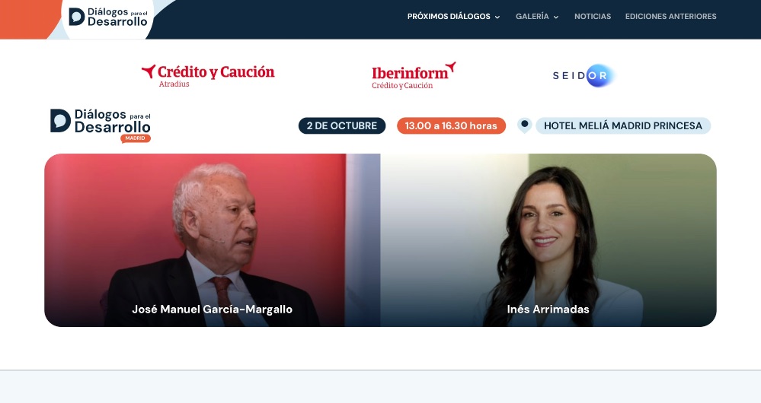The height and width of the screenshot is (403, 761).
Task: Click the Inés Arrimadas name caption
Action: coord(548,309)
